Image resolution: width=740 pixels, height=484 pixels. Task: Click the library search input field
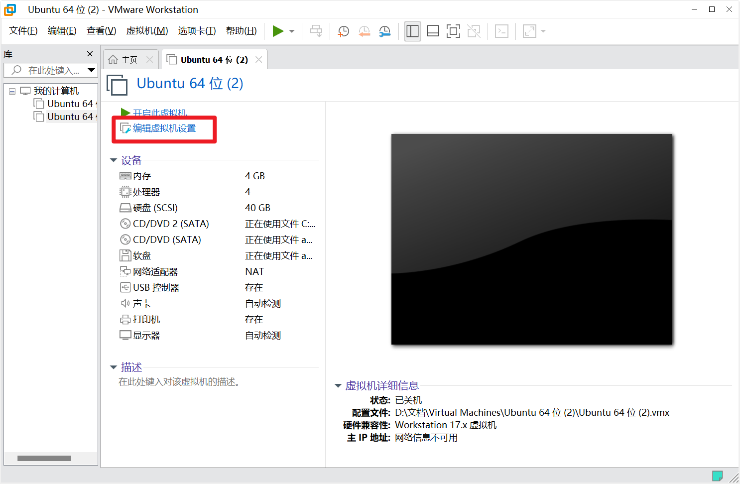[50, 70]
